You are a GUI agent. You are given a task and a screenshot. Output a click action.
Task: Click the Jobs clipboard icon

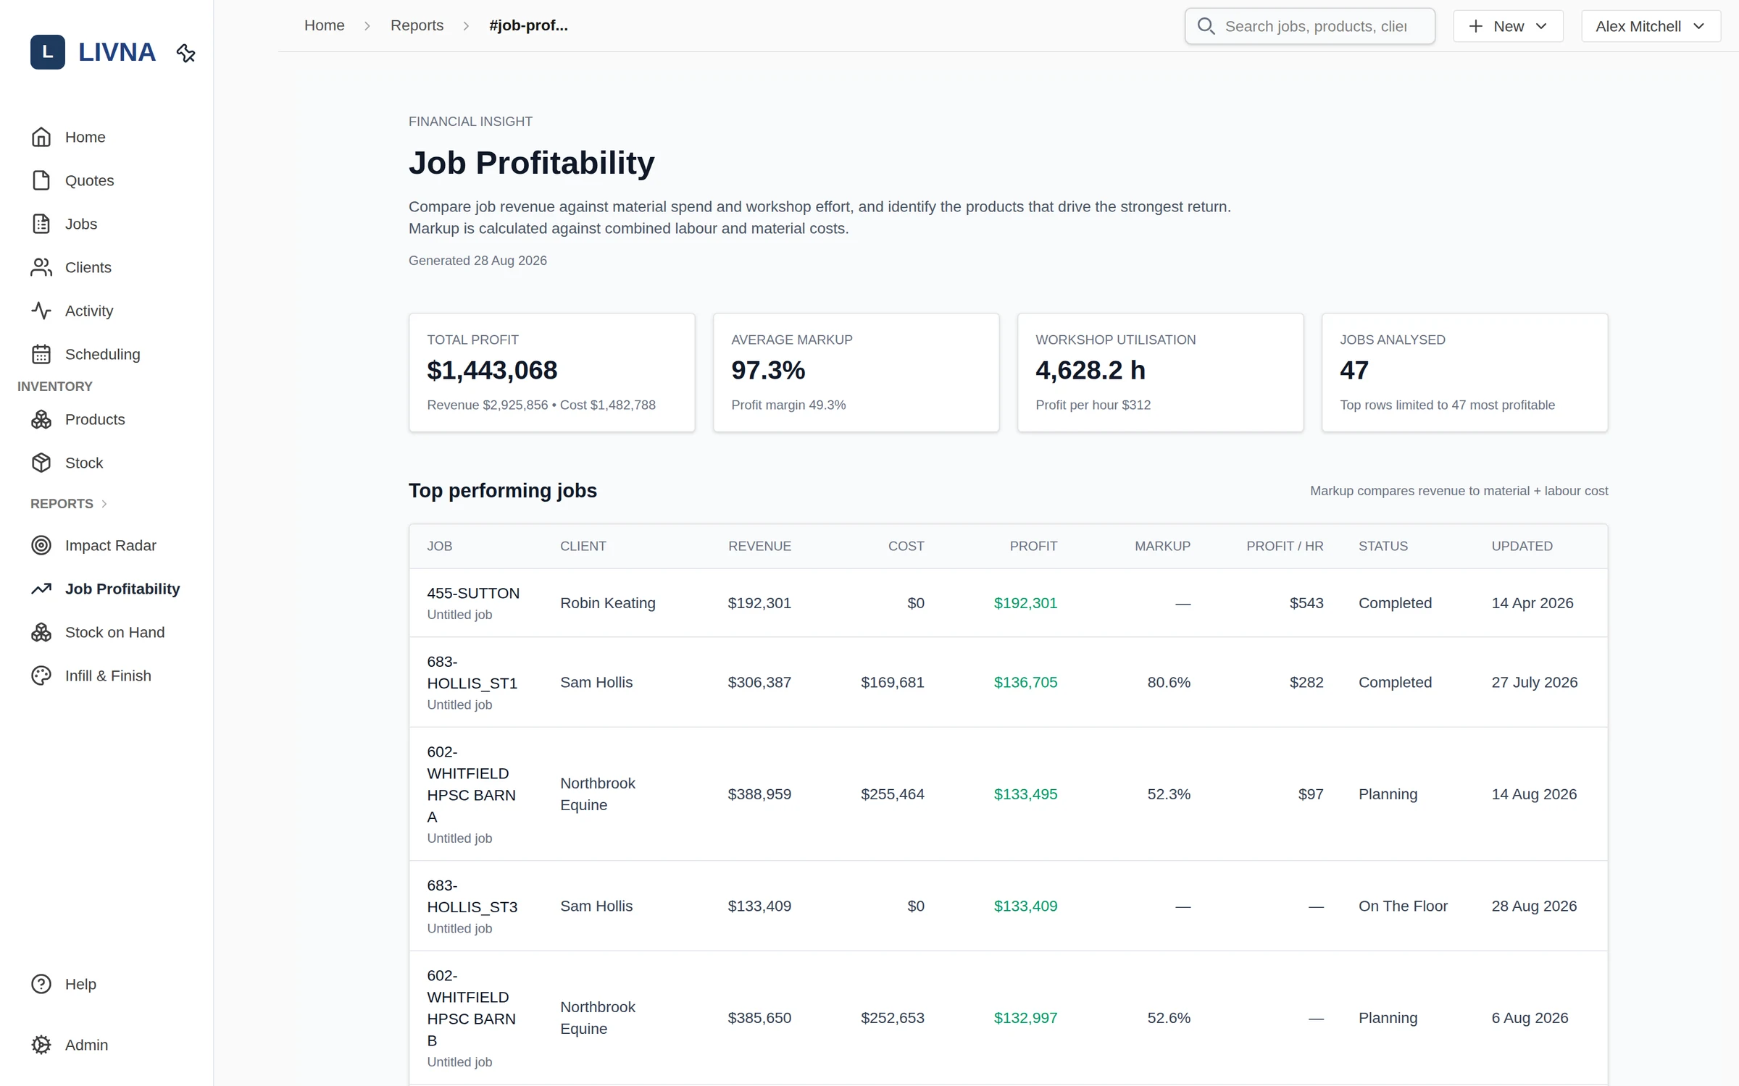tap(41, 224)
